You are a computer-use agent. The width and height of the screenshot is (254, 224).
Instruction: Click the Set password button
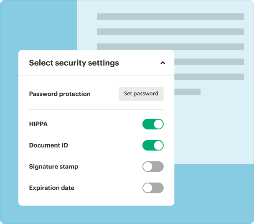tap(141, 94)
